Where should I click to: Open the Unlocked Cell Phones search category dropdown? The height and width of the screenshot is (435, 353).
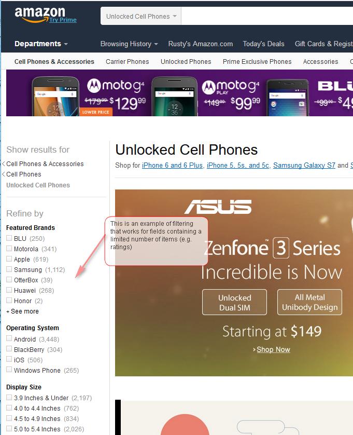141,16
